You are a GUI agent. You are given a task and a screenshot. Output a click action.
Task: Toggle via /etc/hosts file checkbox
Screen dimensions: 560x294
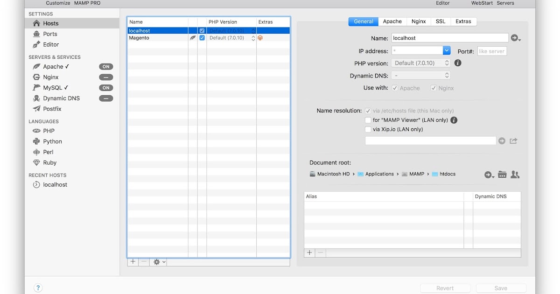(x=368, y=111)
